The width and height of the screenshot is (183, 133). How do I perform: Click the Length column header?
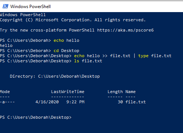pos(115,92)
